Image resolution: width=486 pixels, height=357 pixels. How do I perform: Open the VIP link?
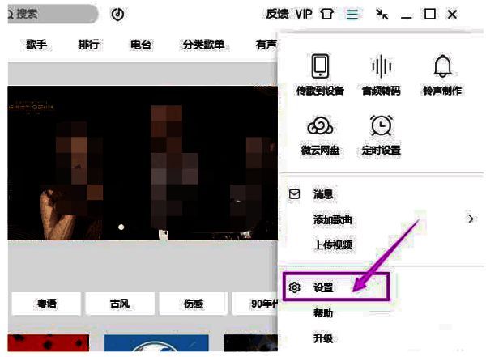point(304,14)
